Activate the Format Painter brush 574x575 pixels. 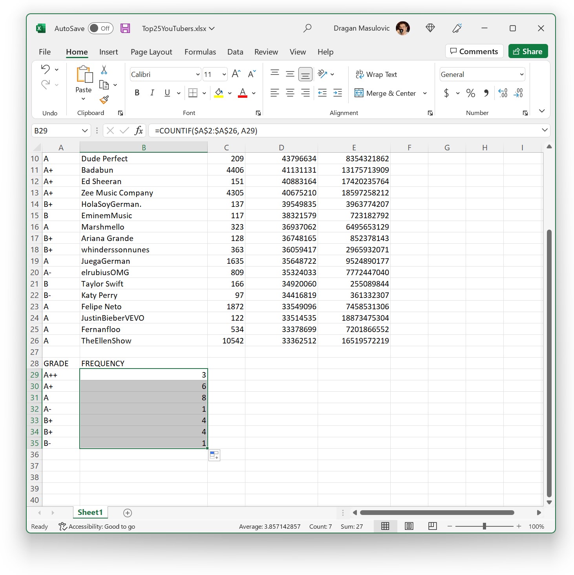point(104,100)
